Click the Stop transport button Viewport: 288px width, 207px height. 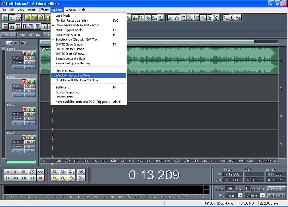click(8, 172)
